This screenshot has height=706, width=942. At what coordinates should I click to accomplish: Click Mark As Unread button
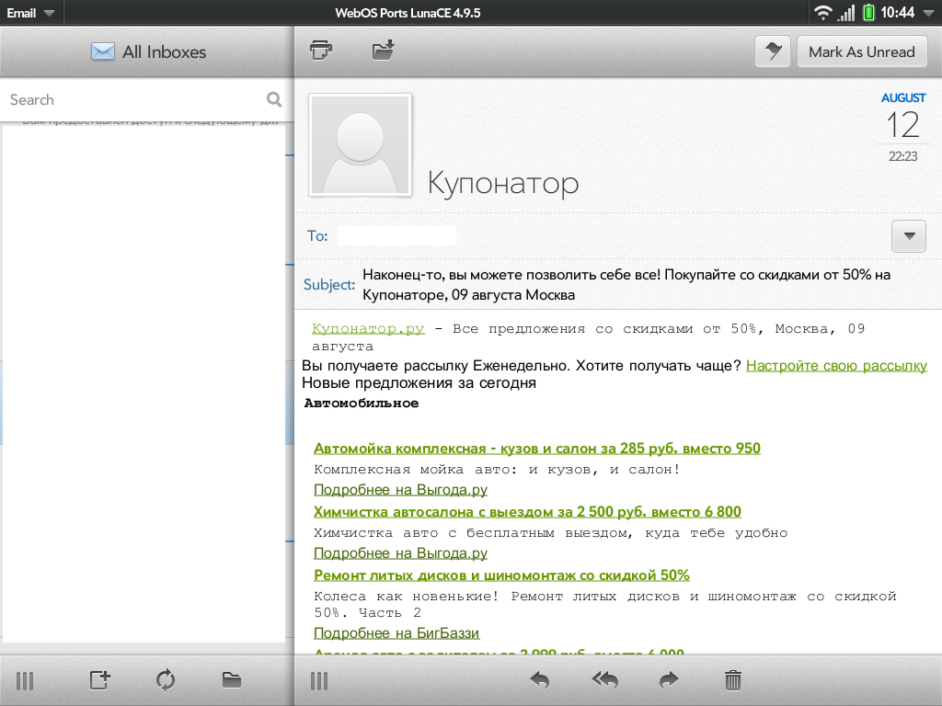(862, 51)
